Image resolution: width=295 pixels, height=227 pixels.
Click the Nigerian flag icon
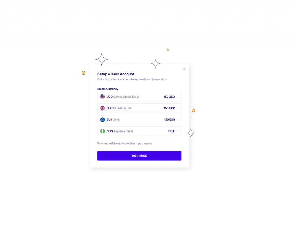click(102, 131)
